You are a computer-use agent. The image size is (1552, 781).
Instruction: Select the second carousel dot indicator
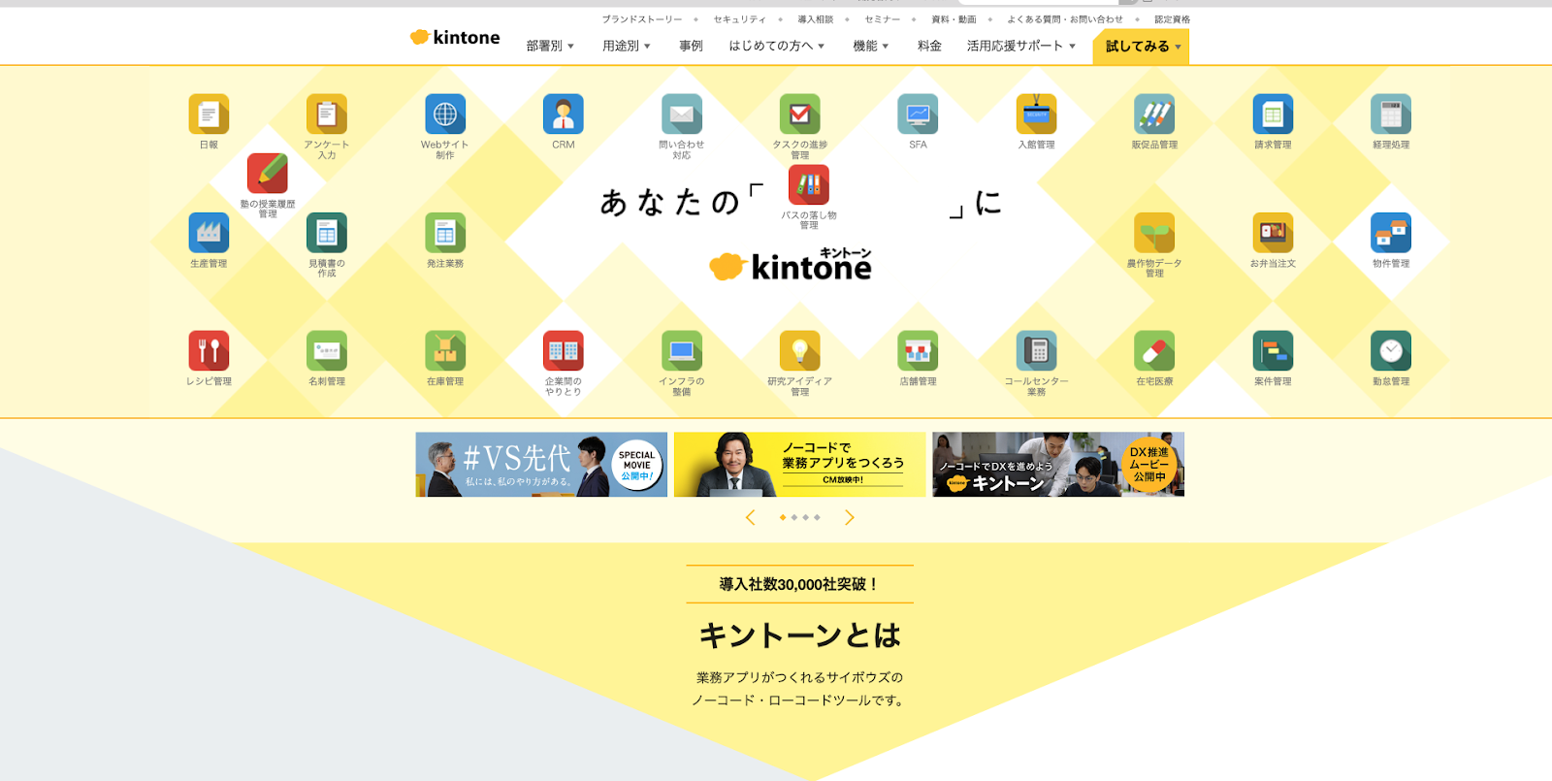[x=794, y=518]
